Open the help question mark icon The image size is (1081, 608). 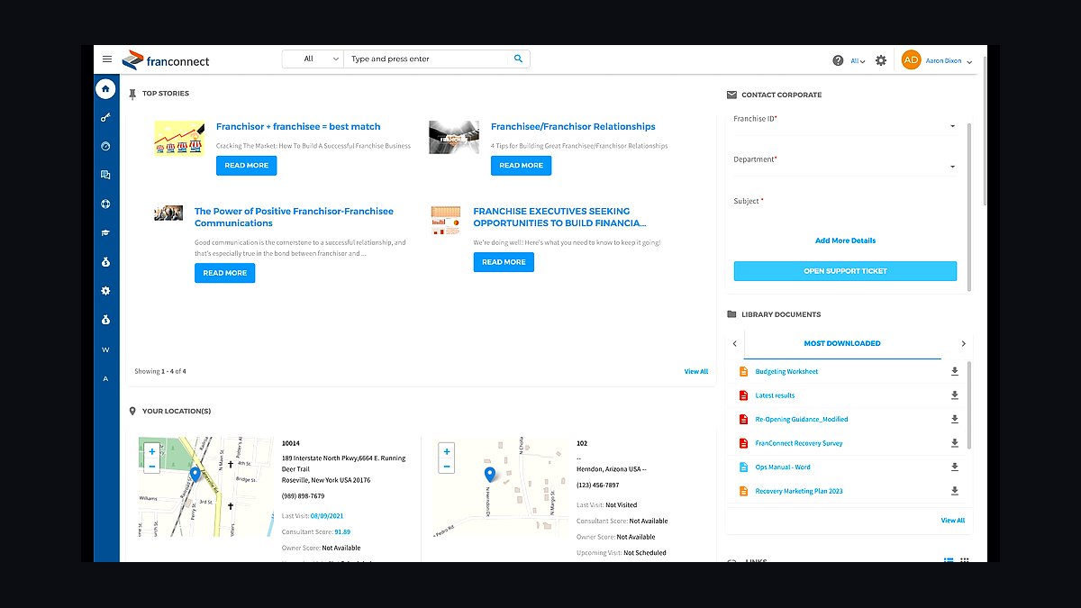[x=838, y=60]
